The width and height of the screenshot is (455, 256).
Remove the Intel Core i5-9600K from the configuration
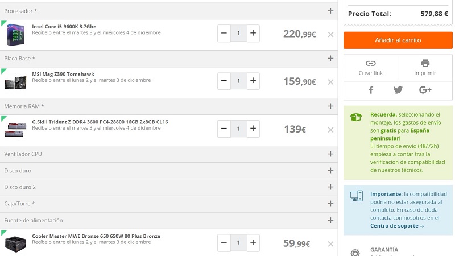330,34
